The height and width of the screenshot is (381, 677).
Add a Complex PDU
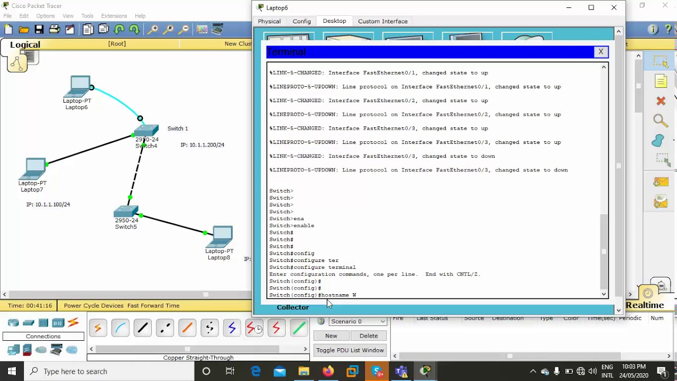(x=661, y=202)
